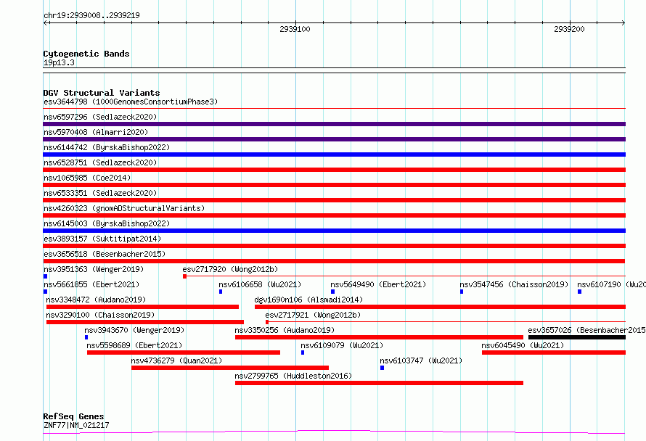Click the blue marker for nsv3547456 (Chaisson2019)
This screenshot has width=646, height=441.
click(x=462, y=292)
